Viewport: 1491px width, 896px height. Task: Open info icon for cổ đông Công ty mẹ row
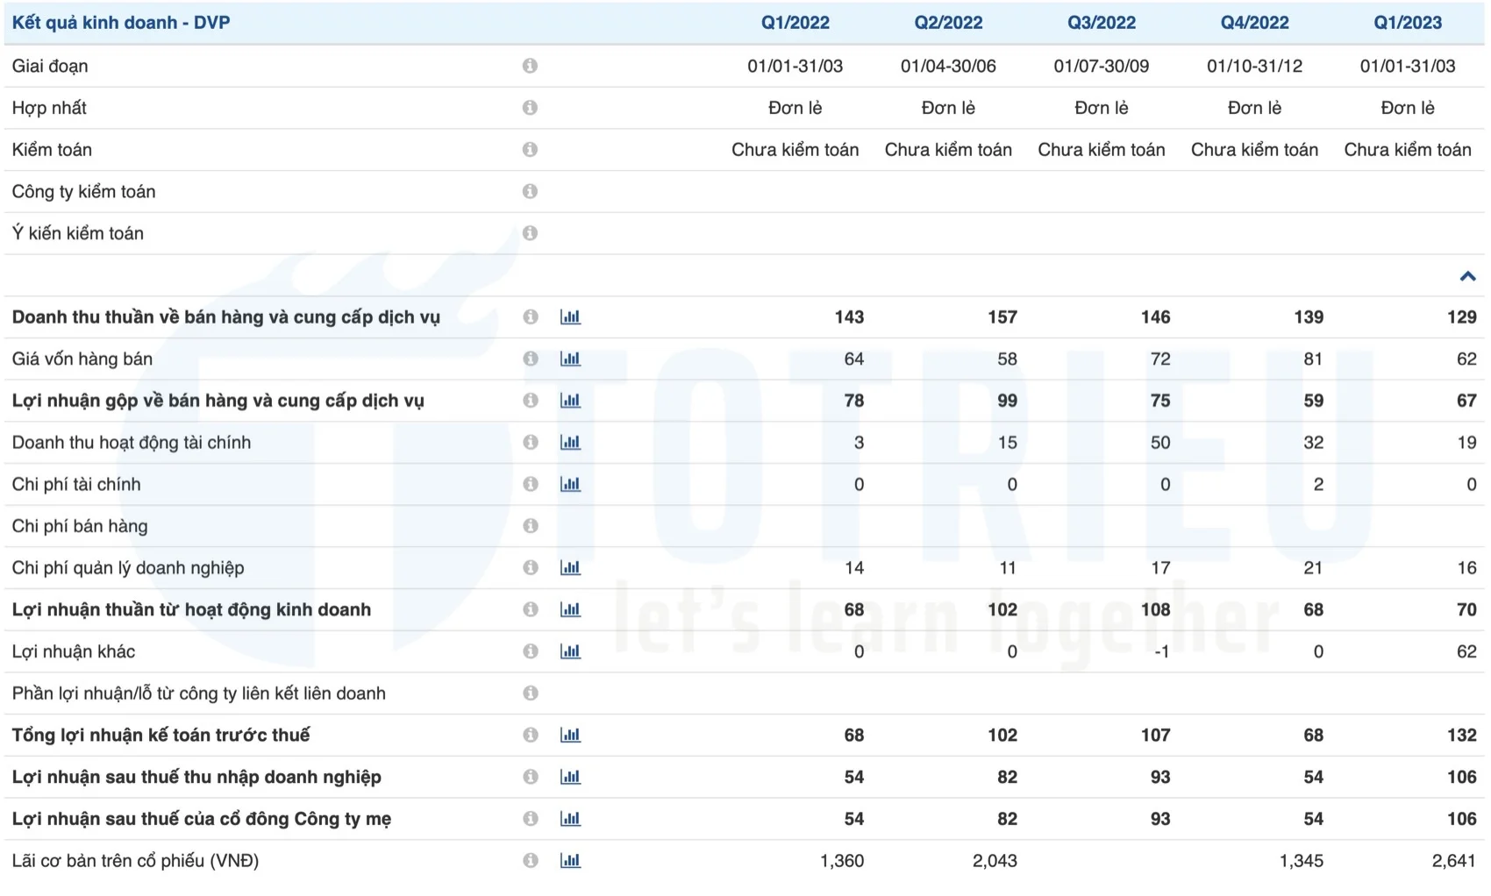[531, 819]
